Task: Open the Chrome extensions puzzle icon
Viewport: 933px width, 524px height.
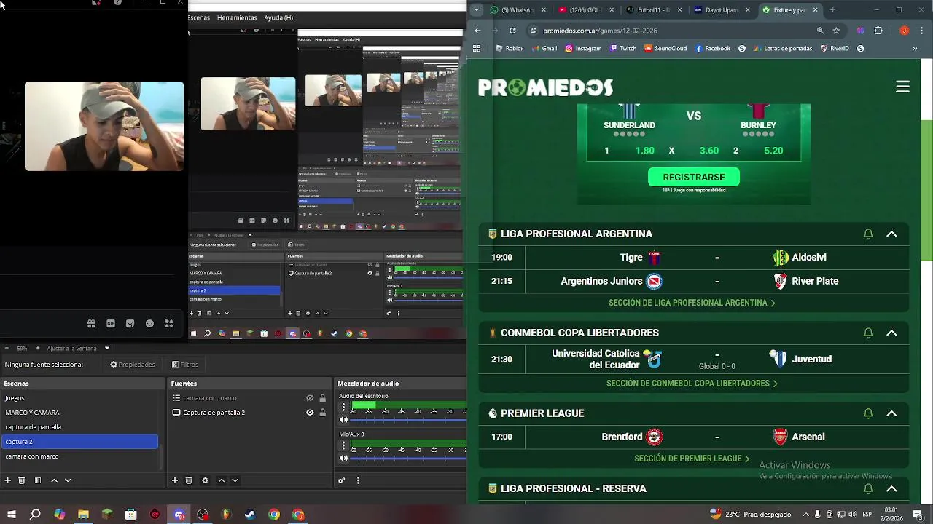Action: pos(878,31)
